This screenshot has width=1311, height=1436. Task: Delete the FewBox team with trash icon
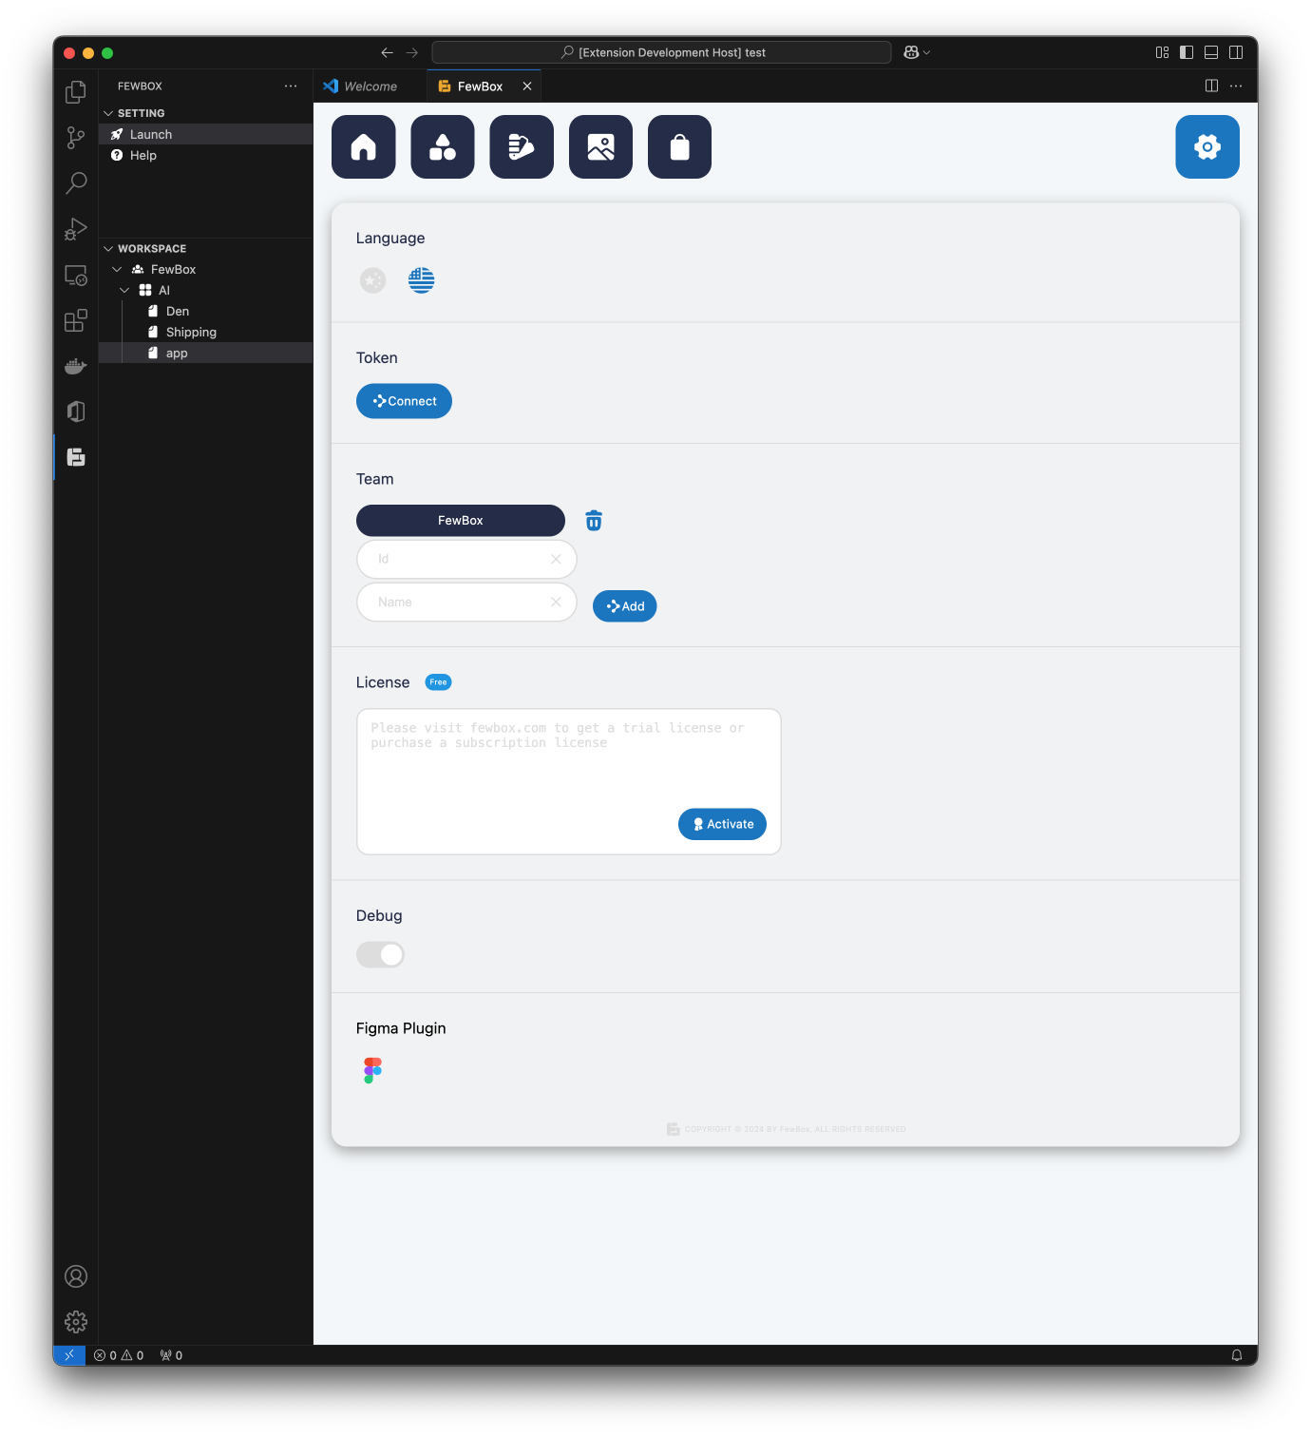[x=594, y=521]
